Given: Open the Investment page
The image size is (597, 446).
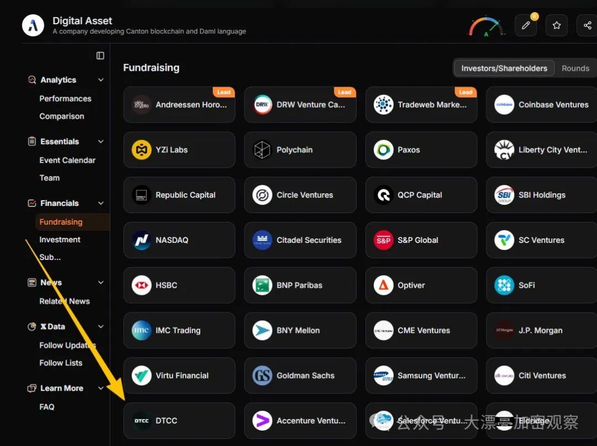Looking at the screenshot, I should [60, 240].
